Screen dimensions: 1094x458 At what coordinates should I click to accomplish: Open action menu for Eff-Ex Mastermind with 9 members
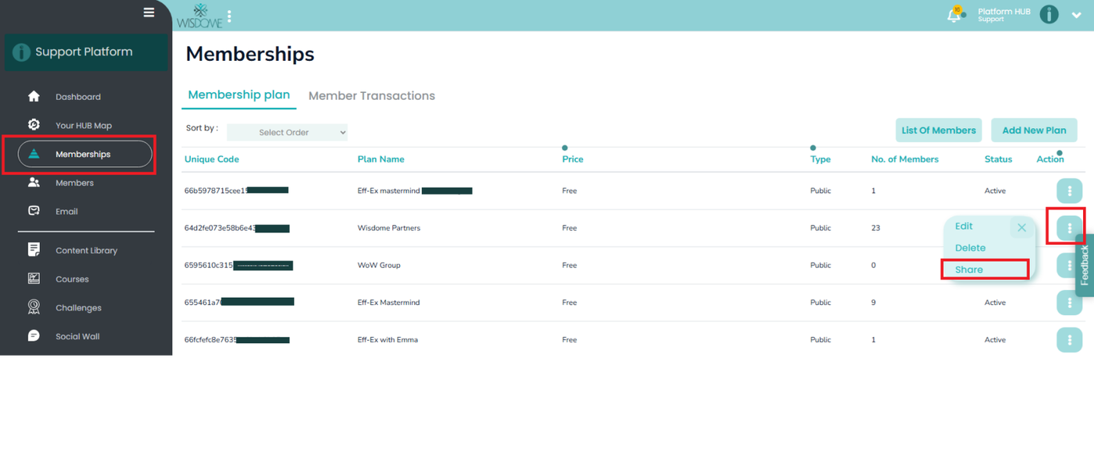tap(1070, 303)
